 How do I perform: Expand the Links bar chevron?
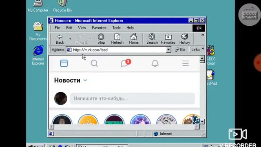point(203,49)
